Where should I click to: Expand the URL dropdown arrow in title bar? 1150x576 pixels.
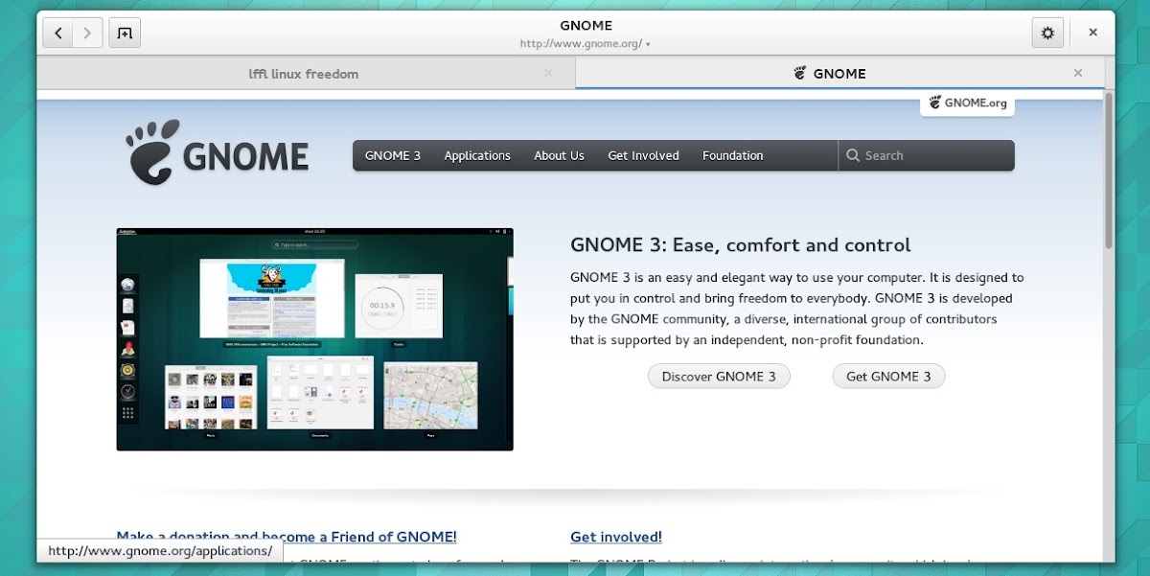(649, 44)
